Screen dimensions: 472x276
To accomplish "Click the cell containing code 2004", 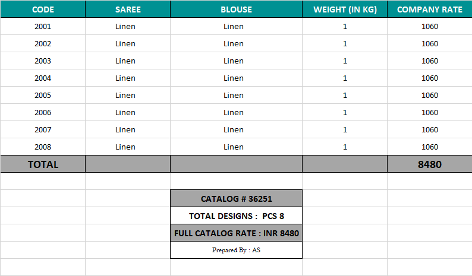I will point(43,78).
